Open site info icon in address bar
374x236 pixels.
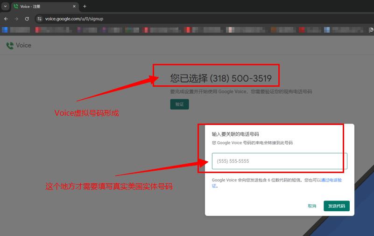pyautogui.click(x=40, y=19)
